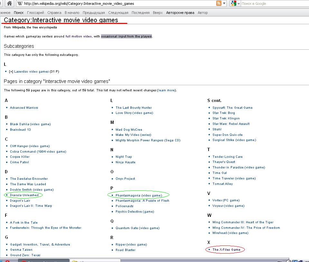Open Star Trek: Klingon link
This screenshot has width=309, height=262.
point(226,118)
